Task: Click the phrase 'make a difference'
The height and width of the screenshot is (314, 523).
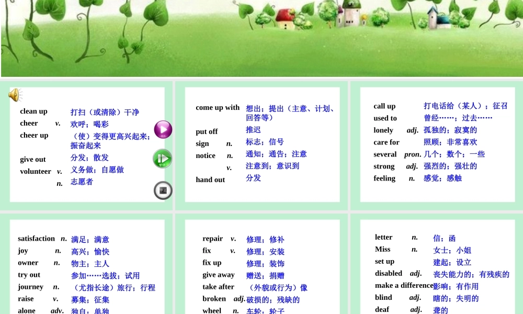Action: (x=404, y=285)
